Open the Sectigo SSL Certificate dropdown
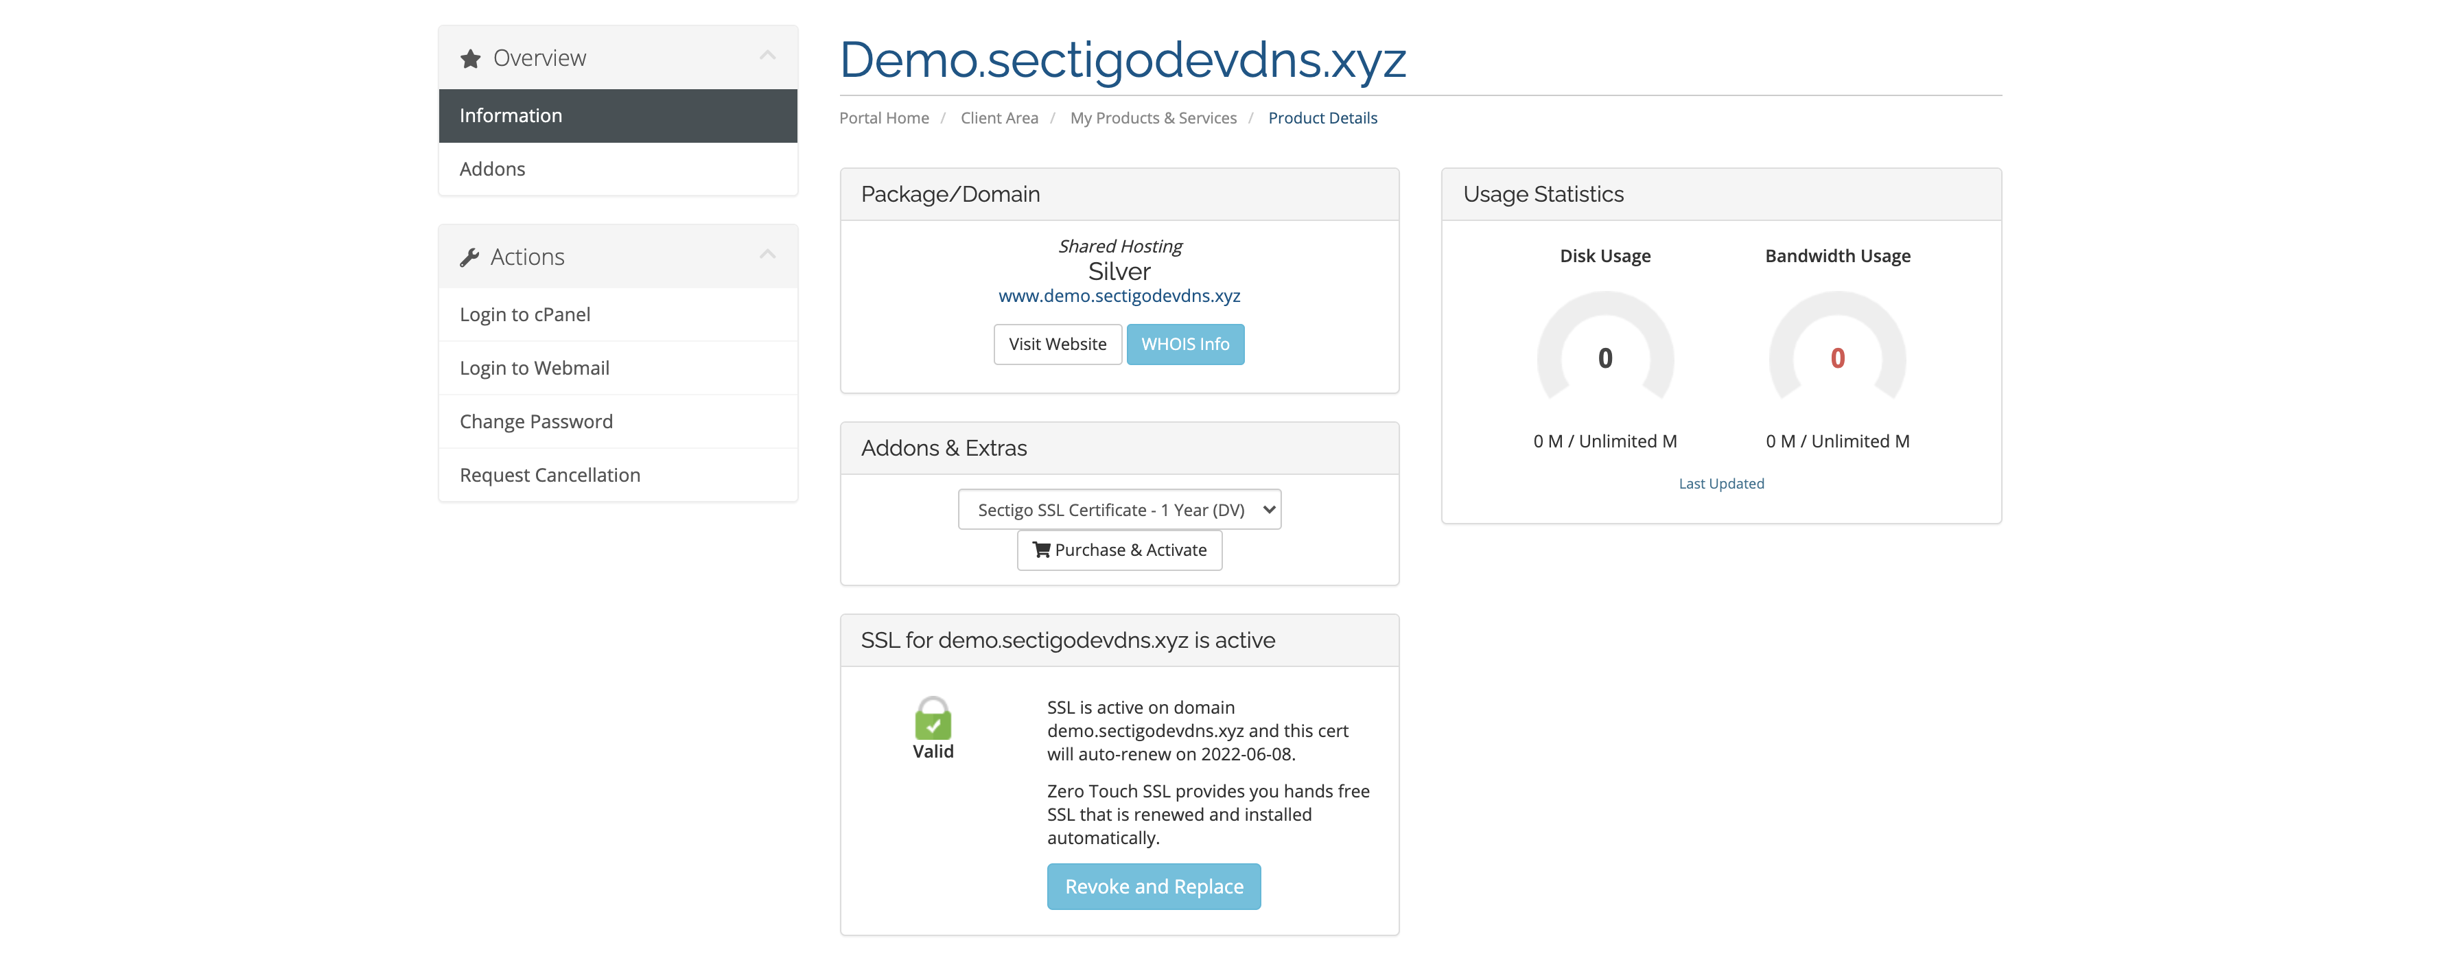2439x969 pixels. pos(1119,510)
